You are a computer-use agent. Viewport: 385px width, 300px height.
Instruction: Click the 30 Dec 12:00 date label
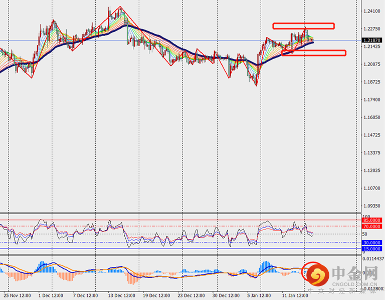point(228,295)
